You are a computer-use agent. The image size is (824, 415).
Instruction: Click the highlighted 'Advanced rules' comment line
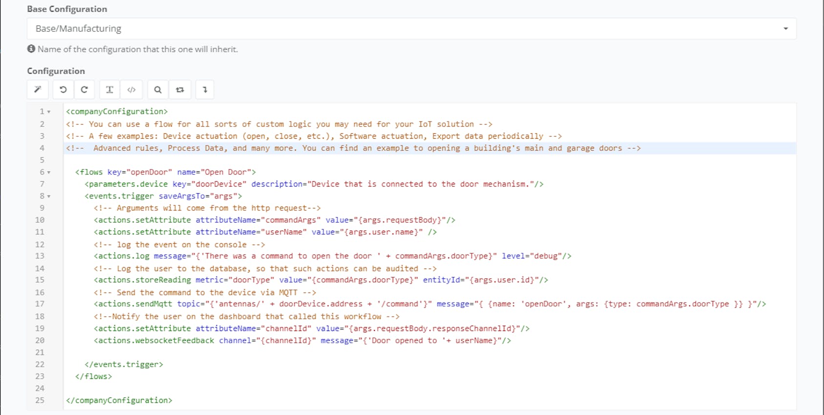coord(353,148)
